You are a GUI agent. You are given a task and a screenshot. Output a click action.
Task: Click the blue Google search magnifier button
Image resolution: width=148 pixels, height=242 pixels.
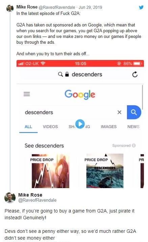pyautogui.click(x=134, y=112)
